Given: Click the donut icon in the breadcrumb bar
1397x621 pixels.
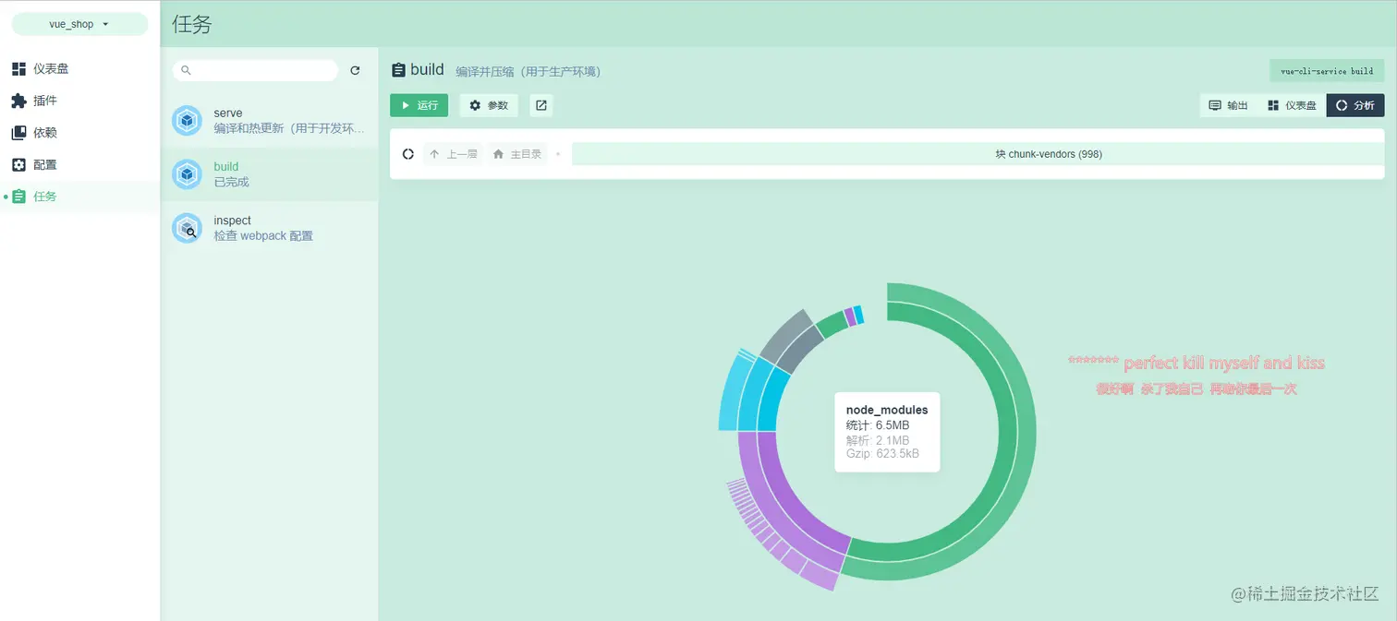Looking at the screenshot, I should tap(408, 154).
